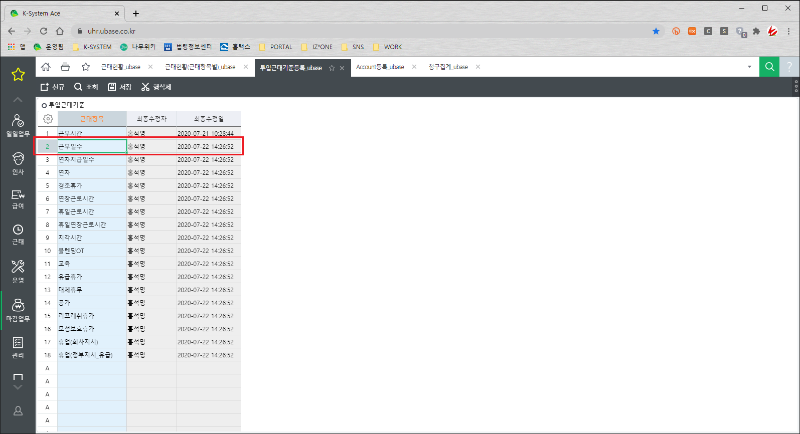Open help question mark button
Image resolution: width=800 pixels, height=434 pixels.
tap(789, 67)
